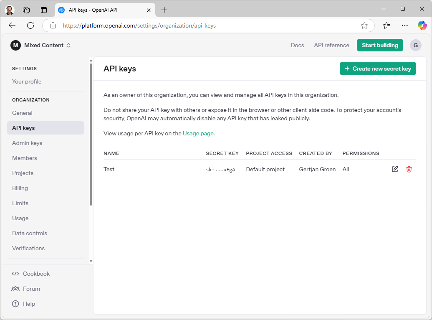Open the Limits page
The width and height of the screenshot is (432, 320).
tap(20, 203)
